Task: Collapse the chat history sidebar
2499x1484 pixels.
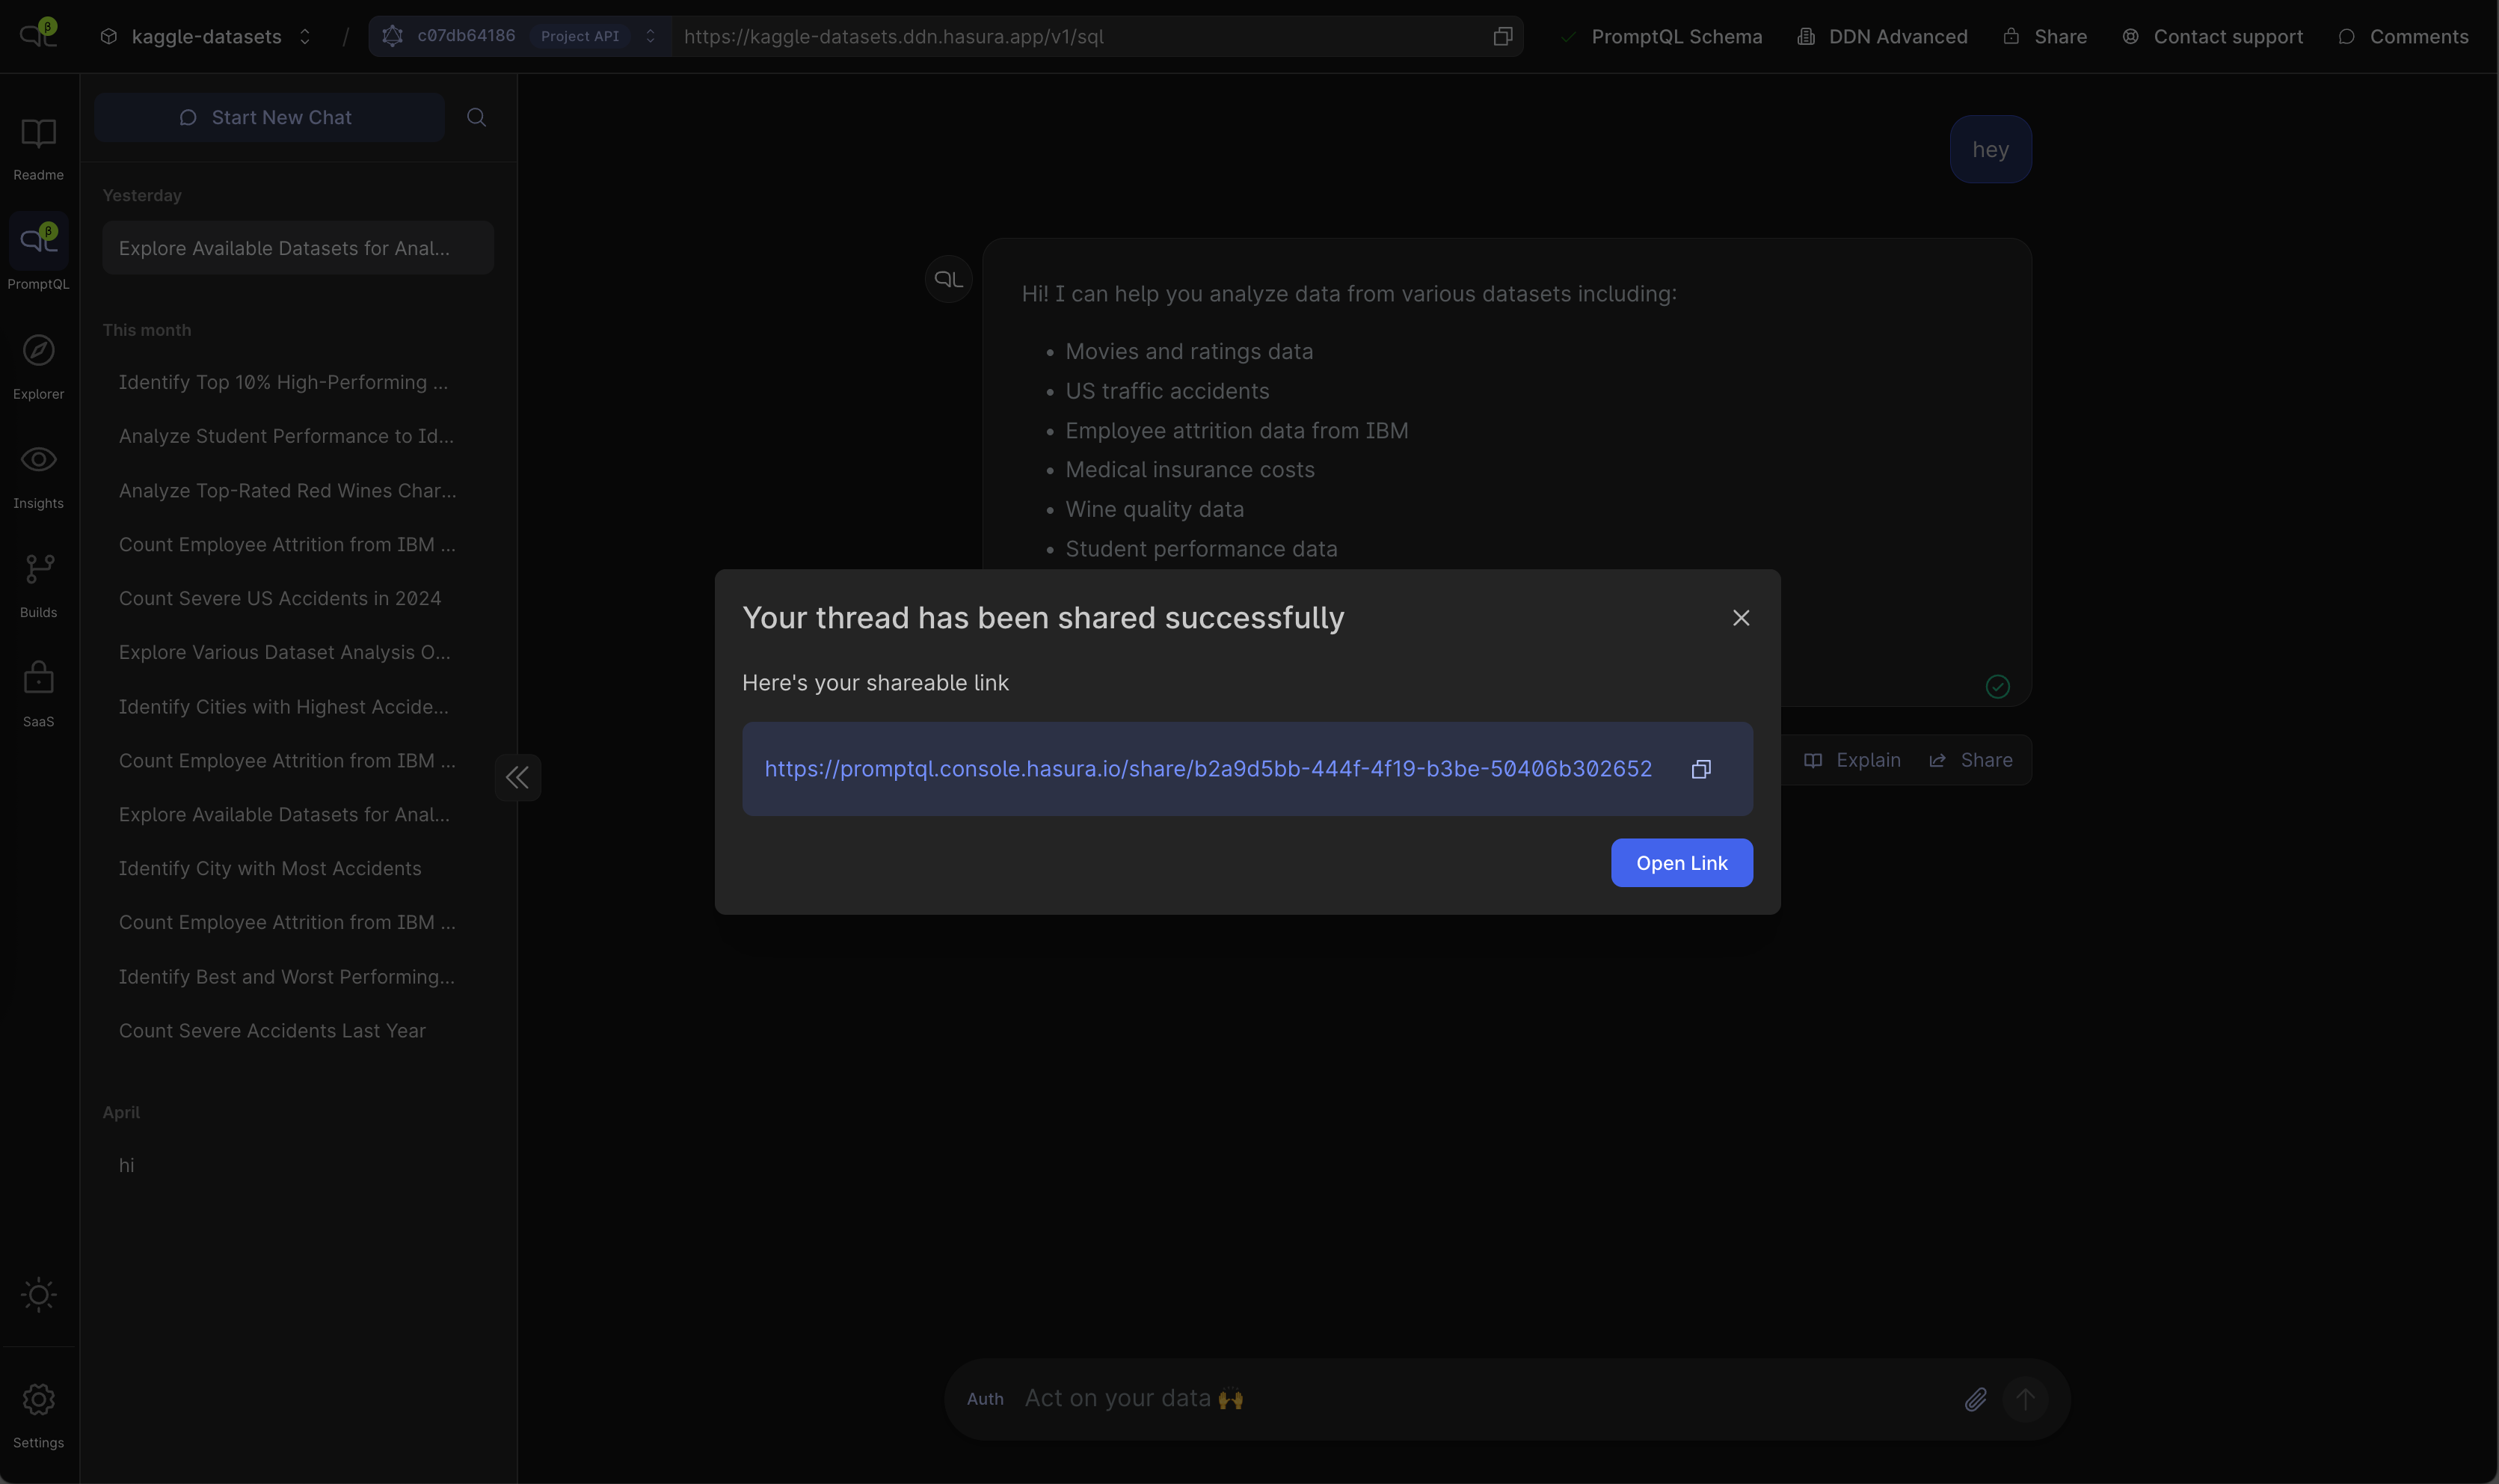Action: [x=517, y=777]
